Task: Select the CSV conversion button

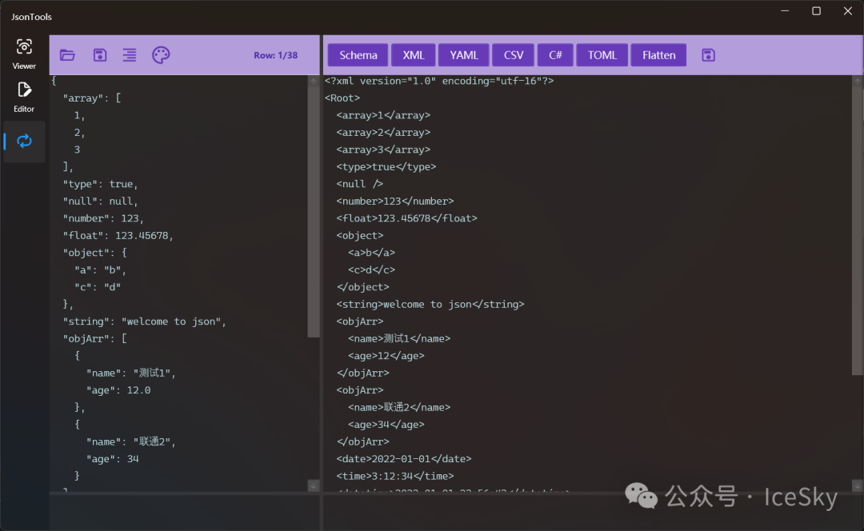Action: tap(514, 55)
